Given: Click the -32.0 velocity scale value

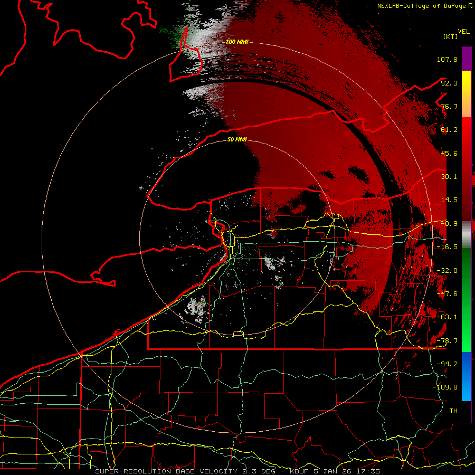Looking at the screenshot, I should point(447,271).
